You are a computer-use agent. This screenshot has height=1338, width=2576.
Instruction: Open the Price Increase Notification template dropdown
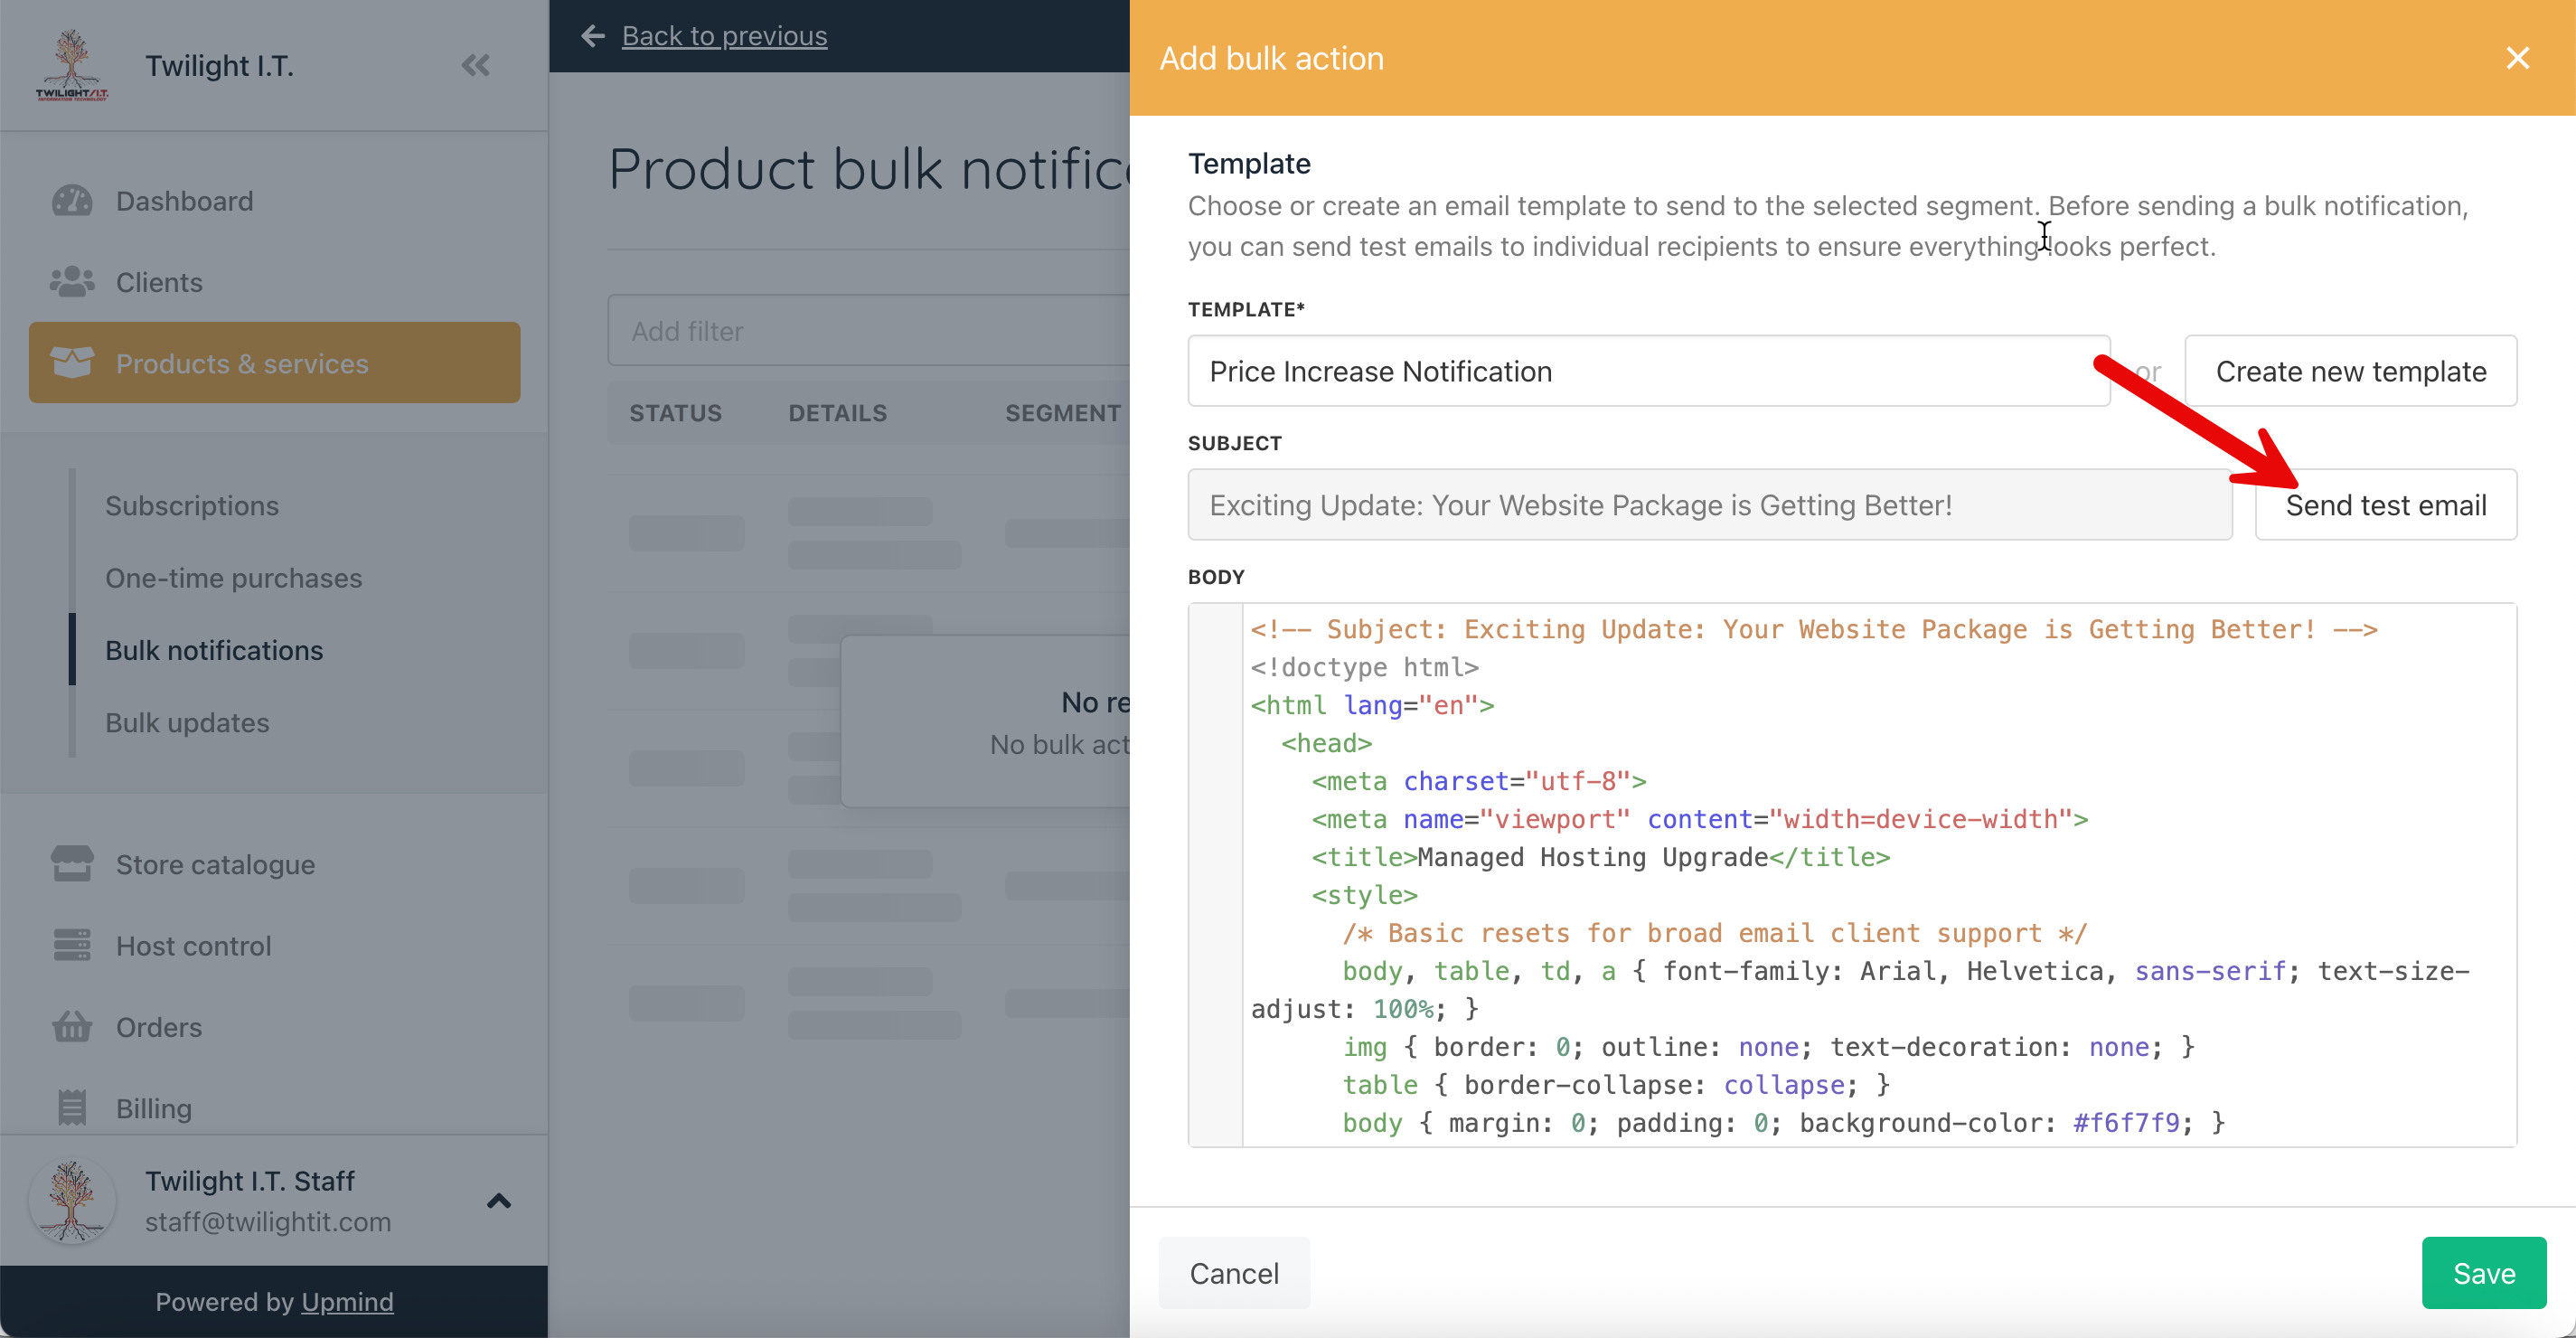[x=1649, y=371]
